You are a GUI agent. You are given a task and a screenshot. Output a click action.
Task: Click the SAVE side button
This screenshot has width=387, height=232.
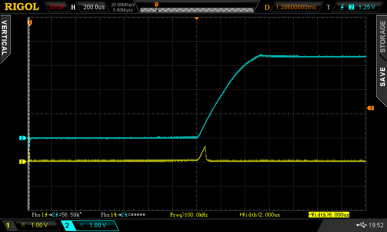click(x=382, y=76)
